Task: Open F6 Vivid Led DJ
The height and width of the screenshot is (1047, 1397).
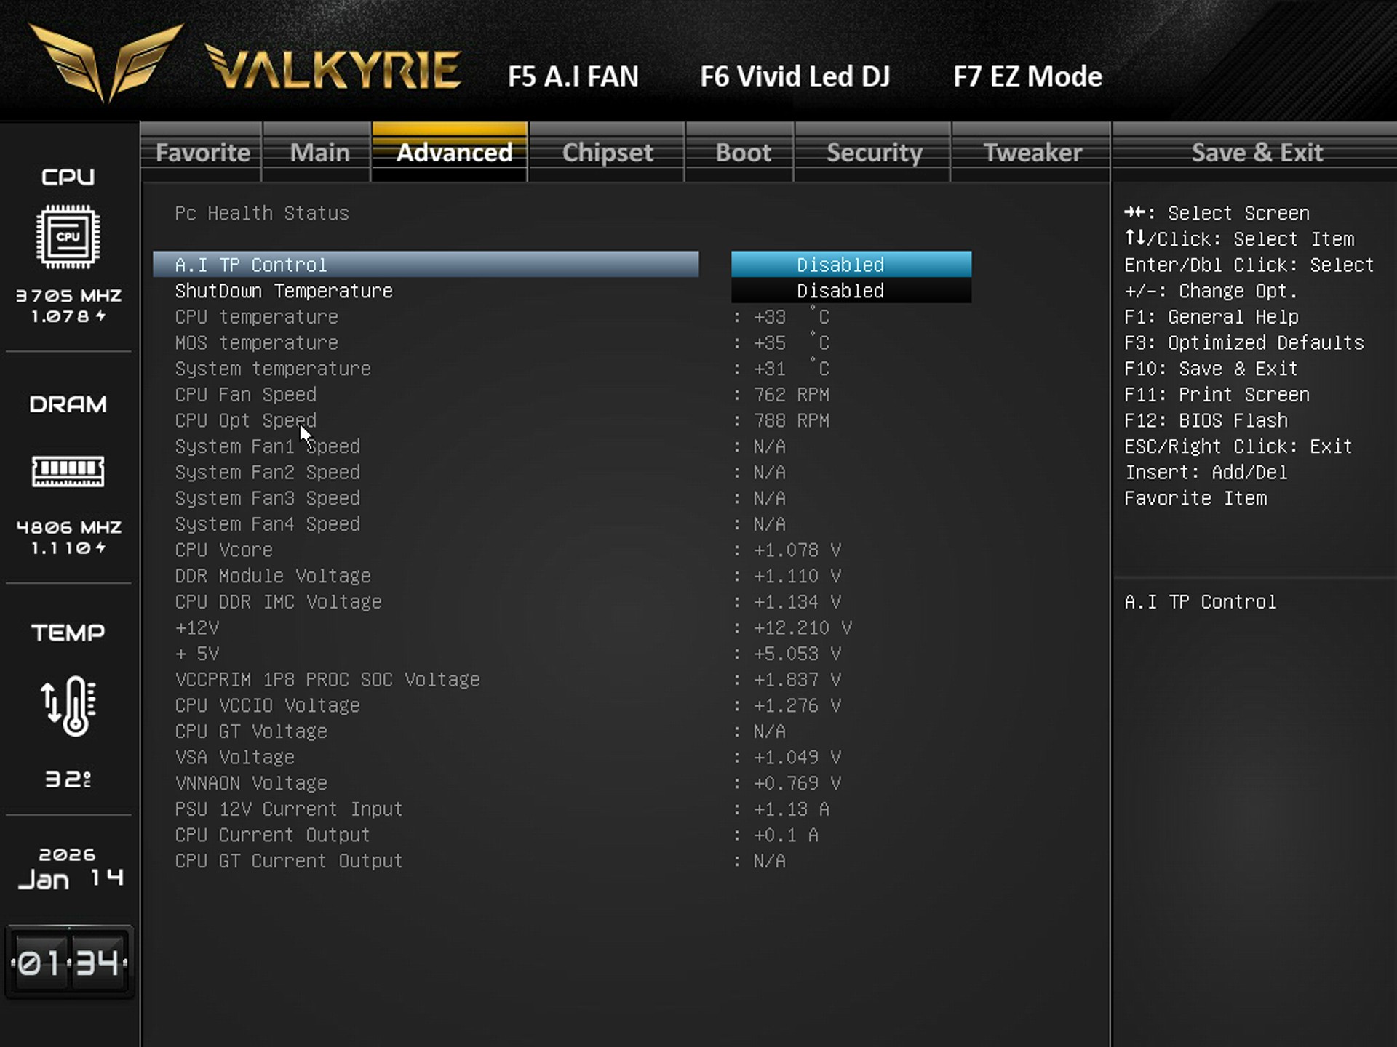Action: click(795, 76)
